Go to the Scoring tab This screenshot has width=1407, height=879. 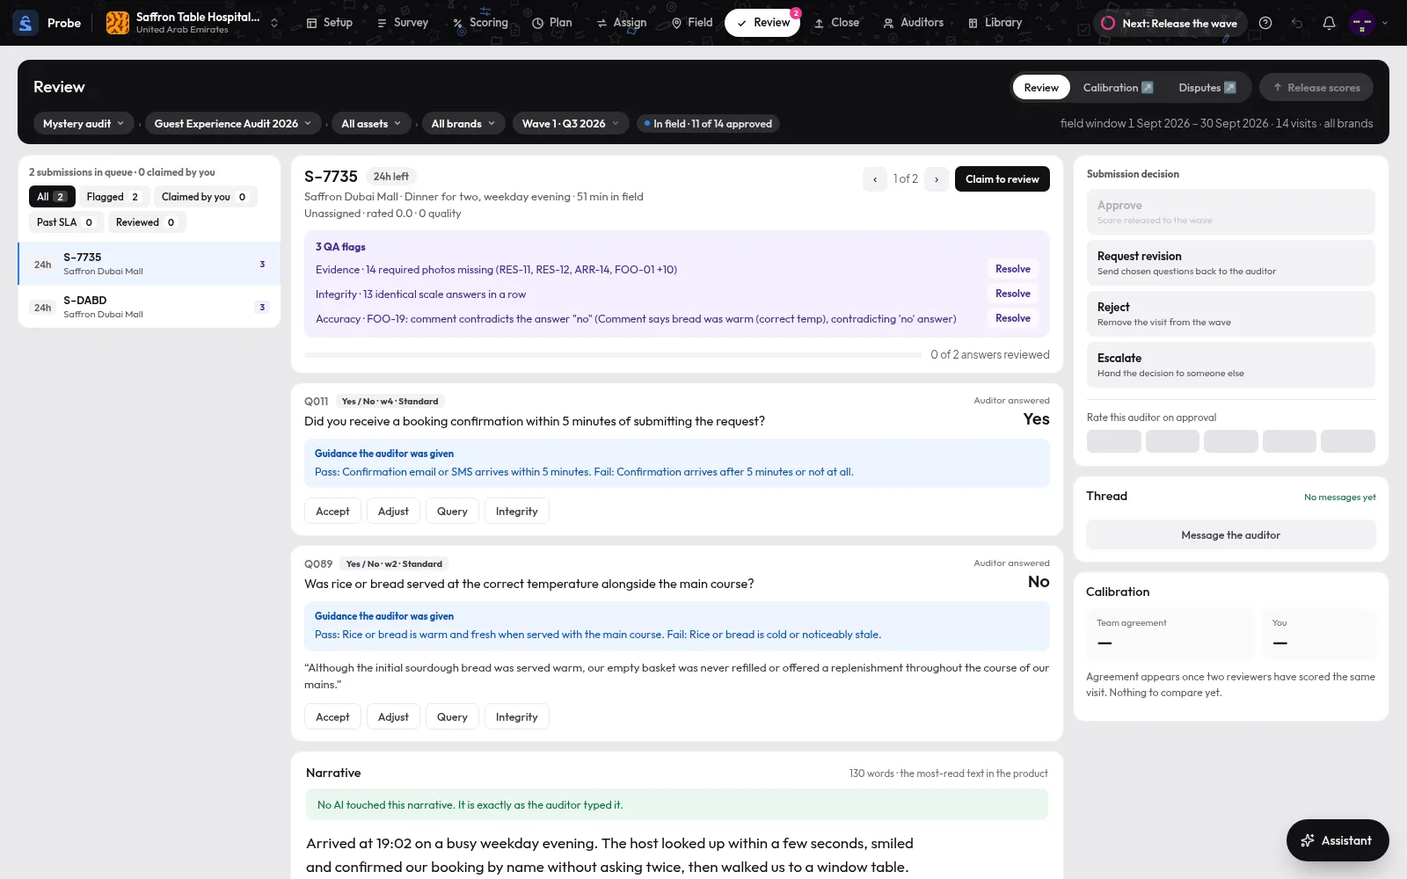click(x=480, y=23)
